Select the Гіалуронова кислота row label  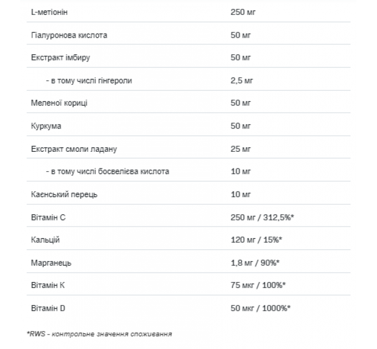point(69,35)
